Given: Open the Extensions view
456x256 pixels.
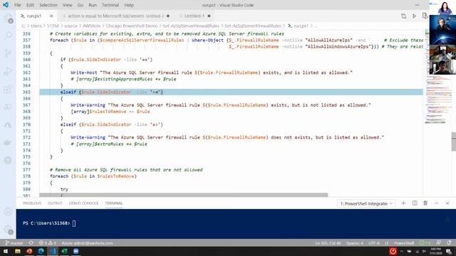Looking at the screenshot, I should [8, 89].
